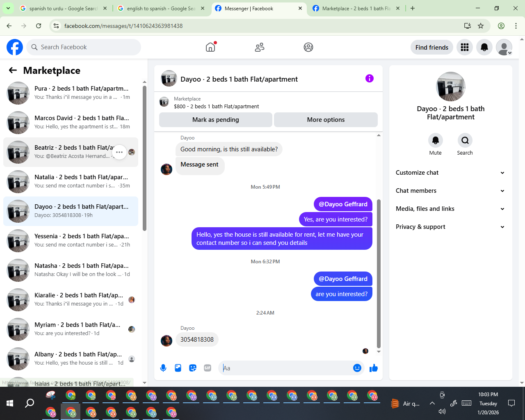The width and height of the screenshot is (525, 420).
Task: Open the taskbar clock and date
Action: tap(488, 403)
